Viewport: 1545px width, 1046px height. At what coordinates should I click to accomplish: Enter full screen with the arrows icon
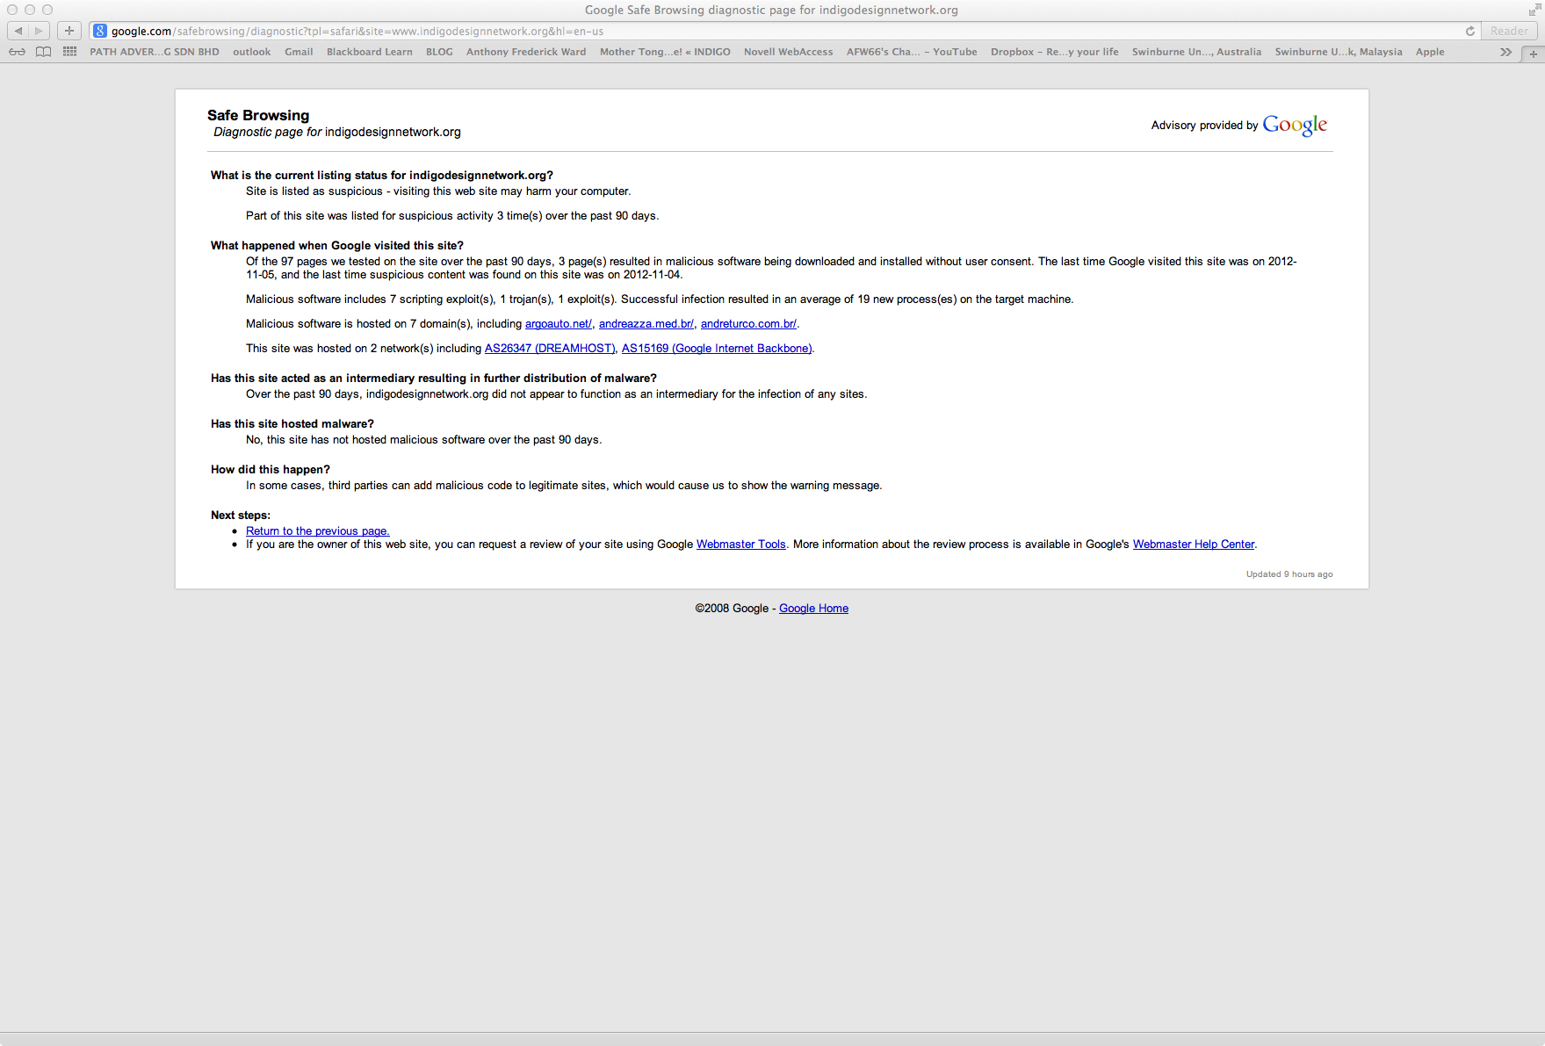pyautogui.click(x=1534, y=10)
